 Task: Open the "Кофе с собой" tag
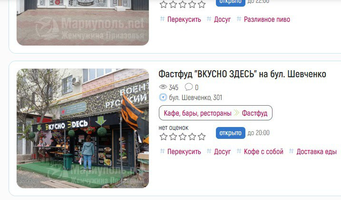(x=263, y=152)
